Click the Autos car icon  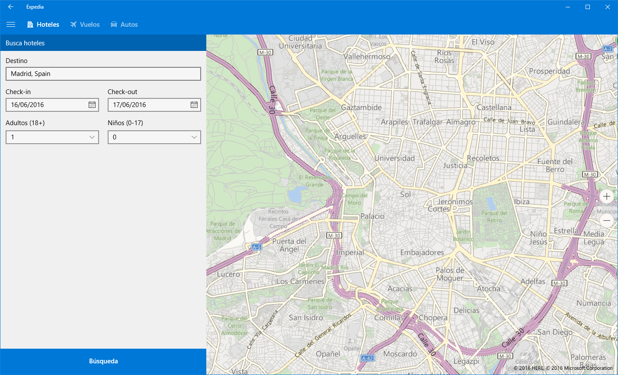click(x=114, y=25)
